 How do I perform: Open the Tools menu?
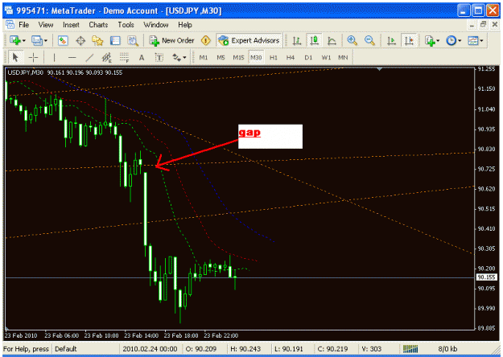(126, 25)
